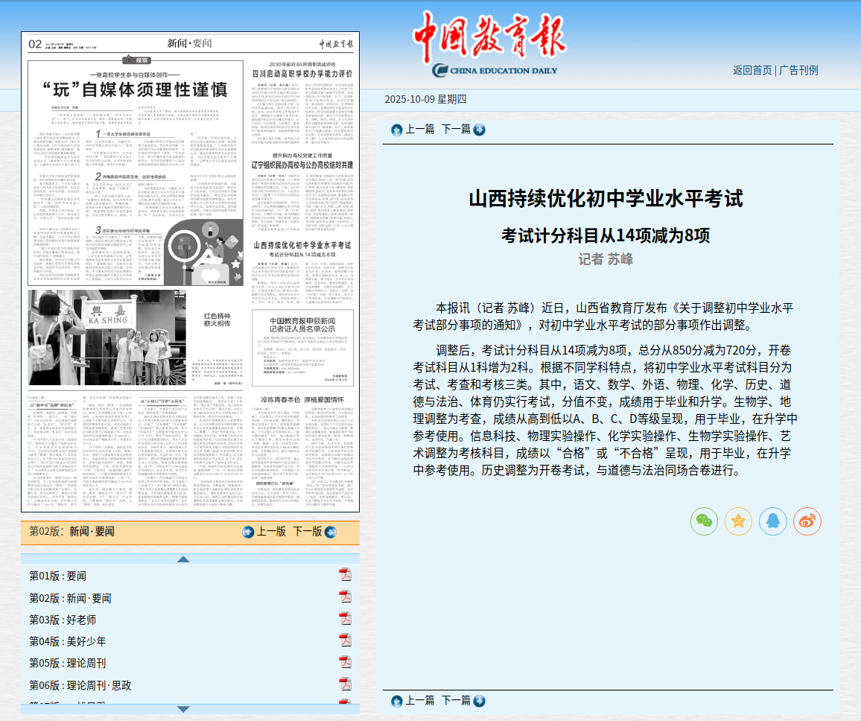The height and width of the screenshot is (721, 861).
Task: Return to homepage via 返回首页
Action: click(752, 70)
